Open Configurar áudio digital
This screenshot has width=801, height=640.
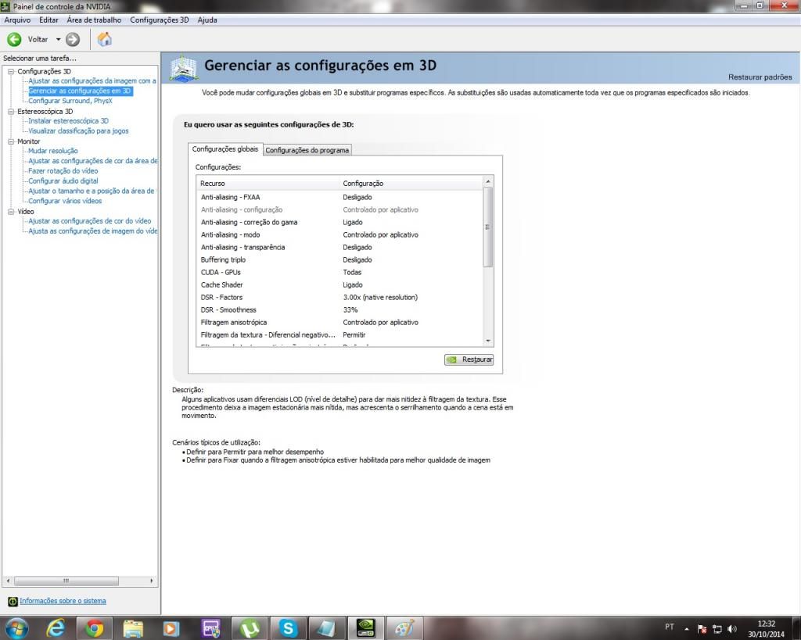[63, 181]
